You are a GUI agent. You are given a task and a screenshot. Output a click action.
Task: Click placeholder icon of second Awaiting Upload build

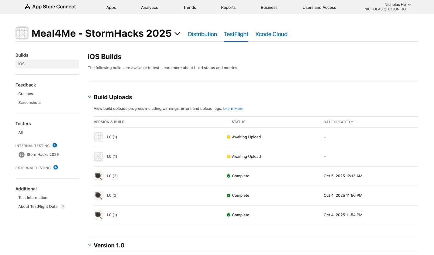[98, 157]
